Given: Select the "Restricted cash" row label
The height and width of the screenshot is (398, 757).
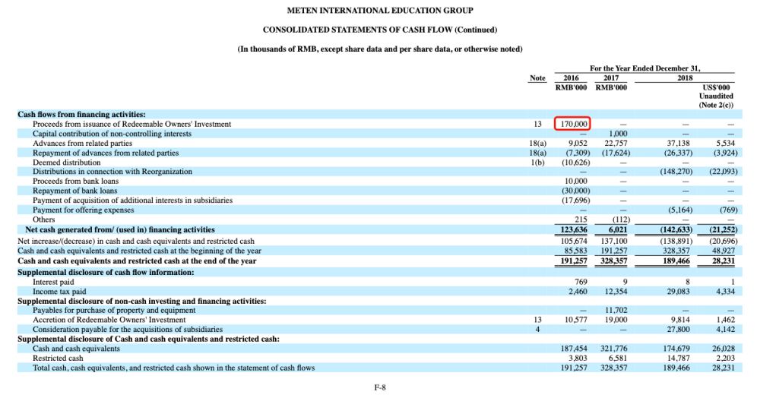Looking at the screenshot, I should click(x=58, y=358).
